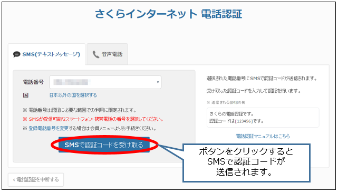Click note 電話番号は認証に必要な範囲での利用
This screenshot has height=192, width=338.
pos(80,110)
